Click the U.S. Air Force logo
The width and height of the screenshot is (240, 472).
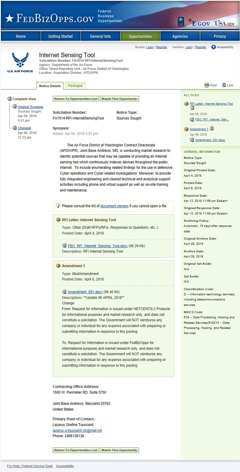pos(20,62)
